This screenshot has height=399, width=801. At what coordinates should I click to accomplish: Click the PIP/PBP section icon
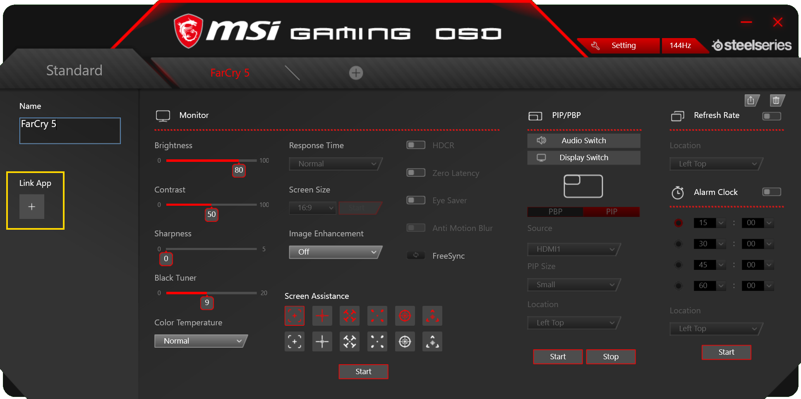tap(535, 116)
